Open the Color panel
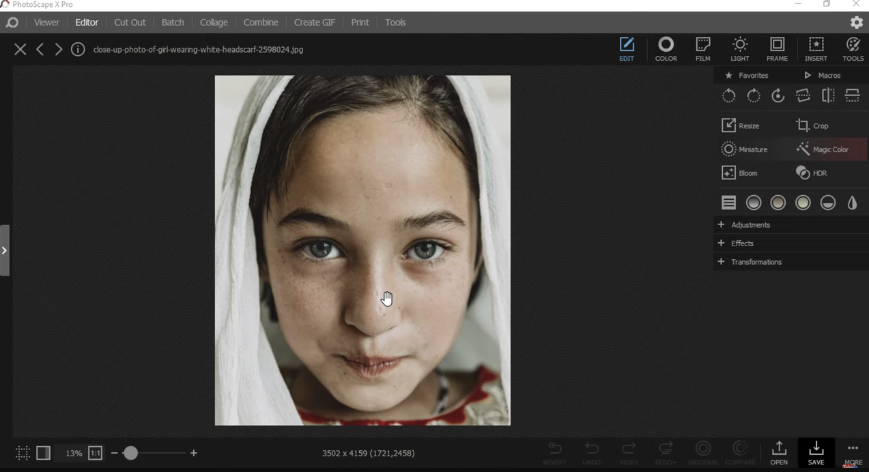Image resolution: width=869 pixels, height=472 pixels. coord(666,49)
